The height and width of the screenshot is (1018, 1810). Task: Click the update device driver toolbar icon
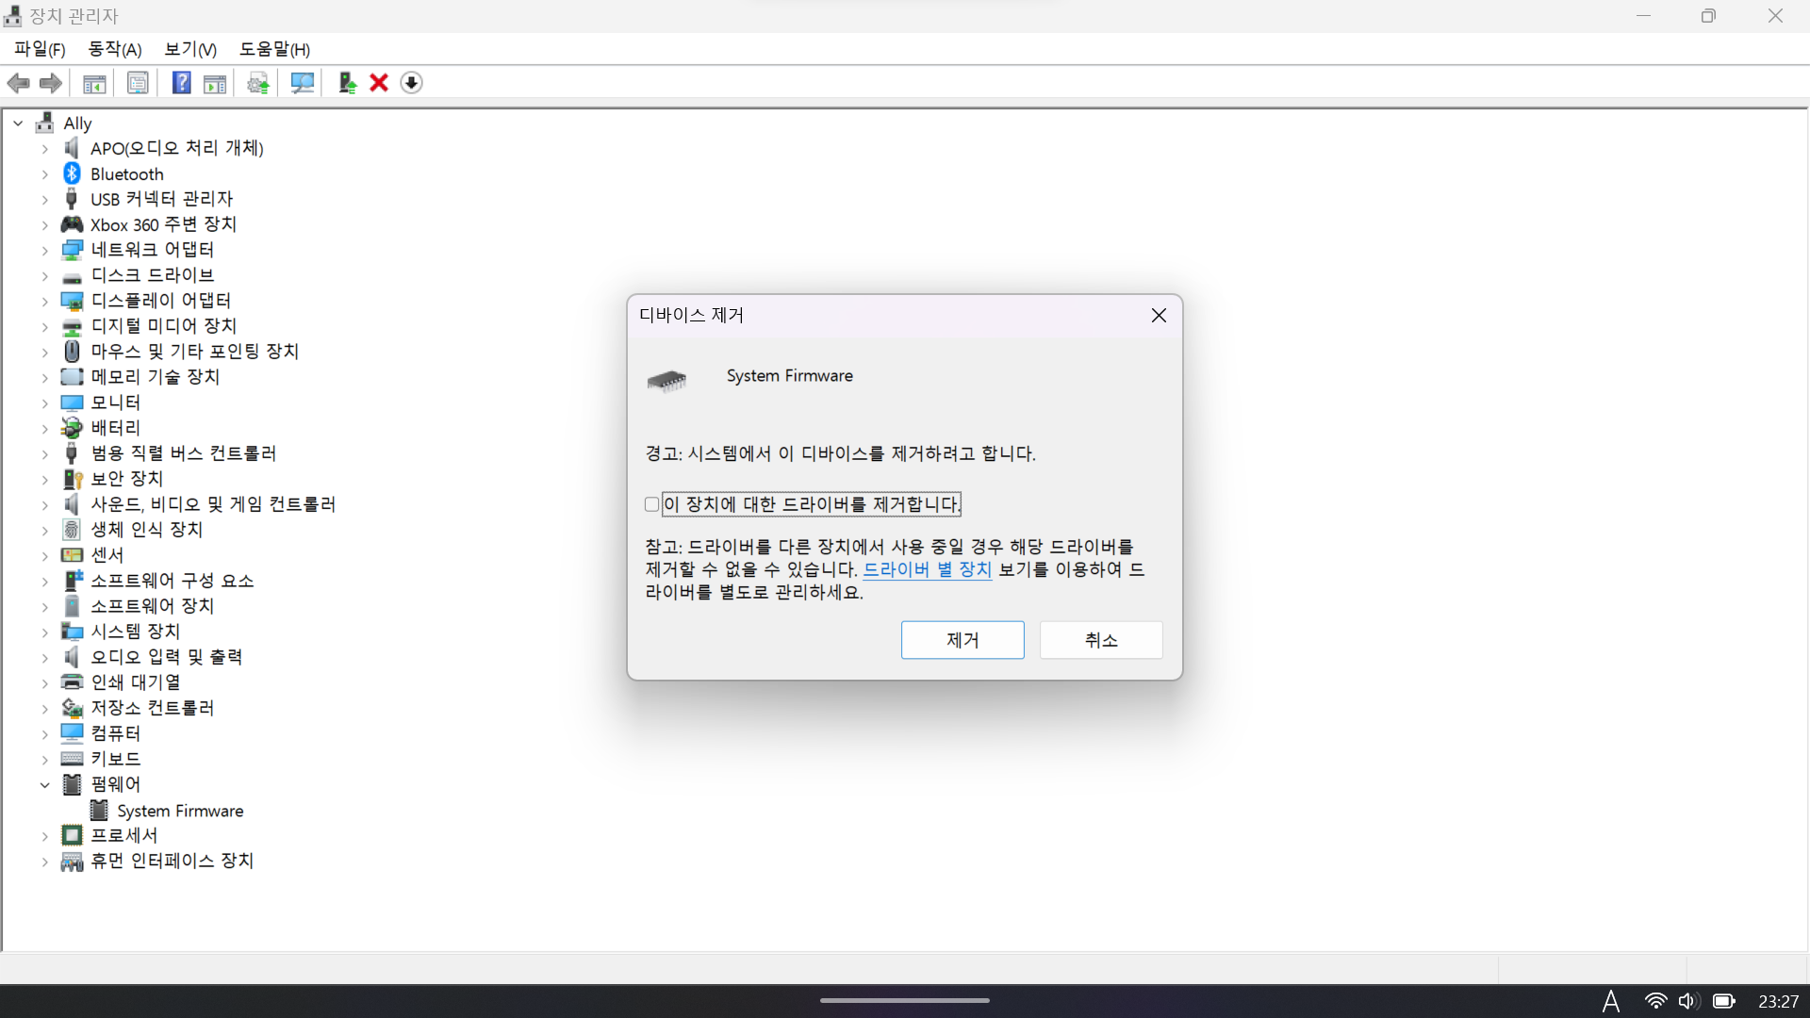tap(346, 83)
